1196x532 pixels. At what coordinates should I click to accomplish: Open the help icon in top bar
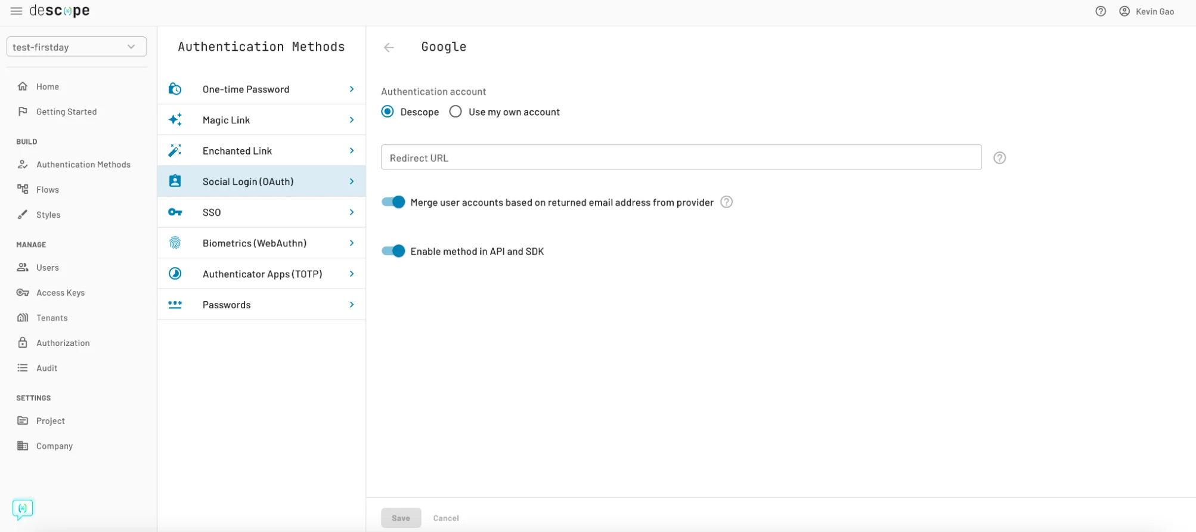pyautogui.click(x=1101, y=11)
